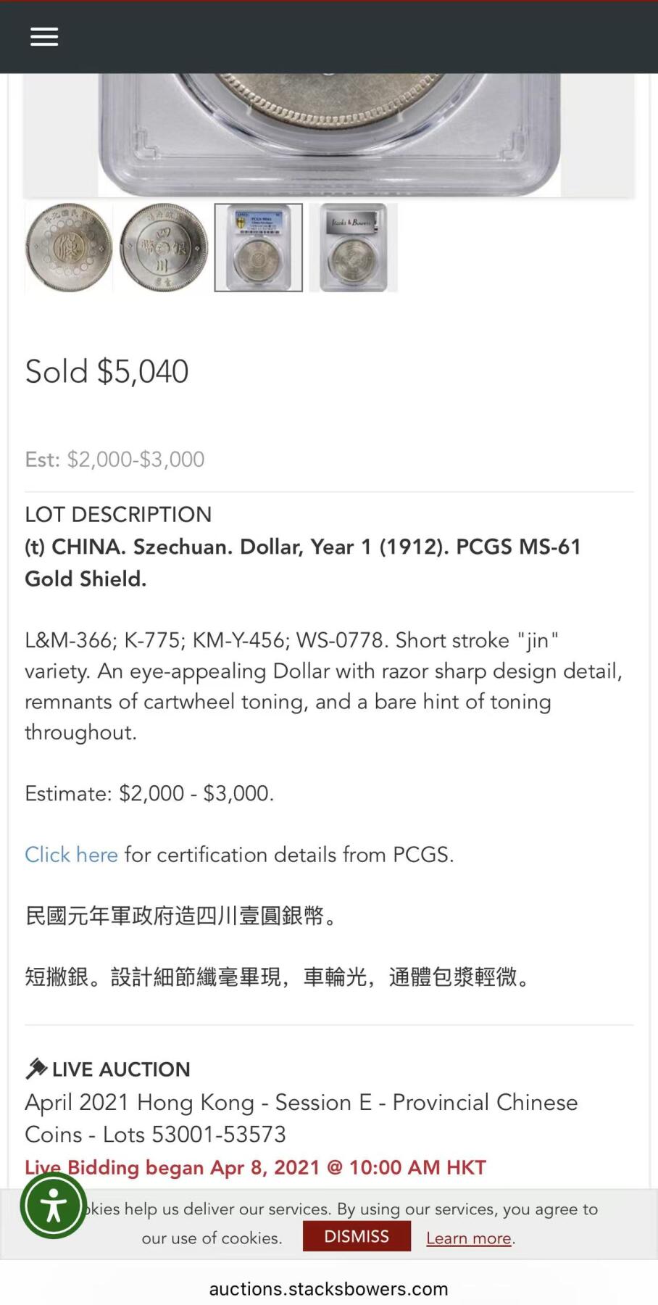Click the 'Sold $5,040' price text
This screenshot has width=658, height=1305.
pyautogui.click(x=107, y=372)
